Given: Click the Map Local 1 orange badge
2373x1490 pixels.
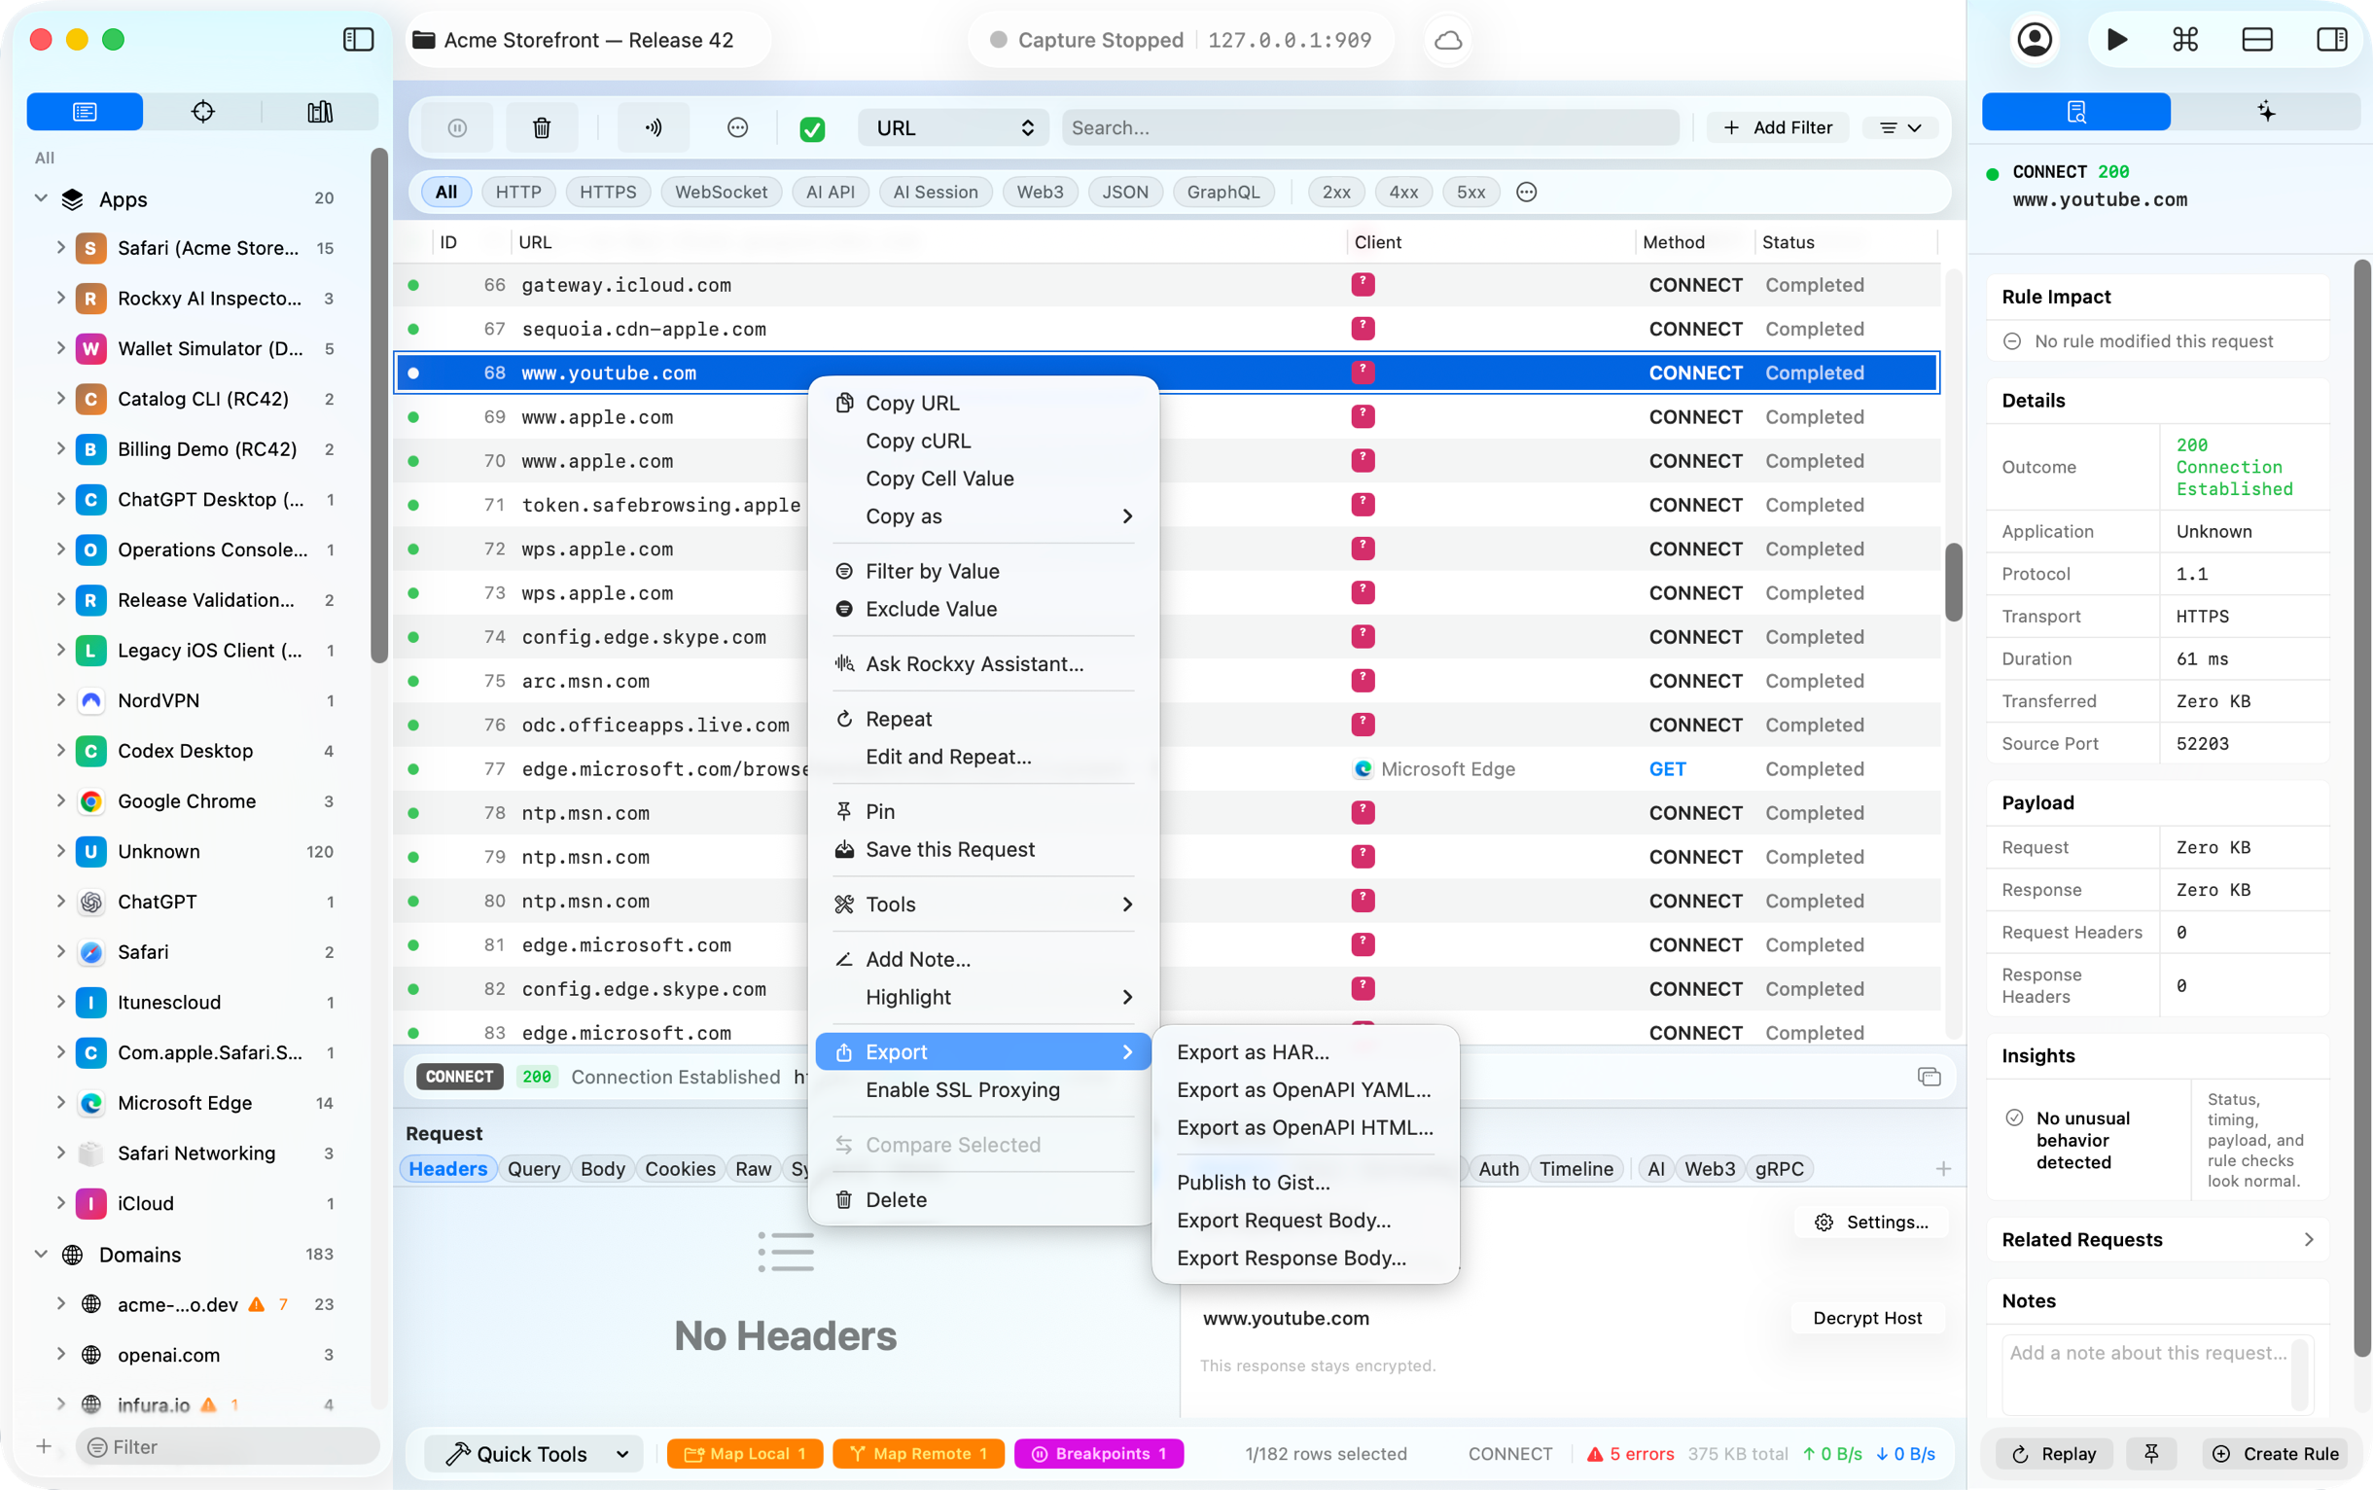Looking at the screenshot, I should click(744, 1452).
